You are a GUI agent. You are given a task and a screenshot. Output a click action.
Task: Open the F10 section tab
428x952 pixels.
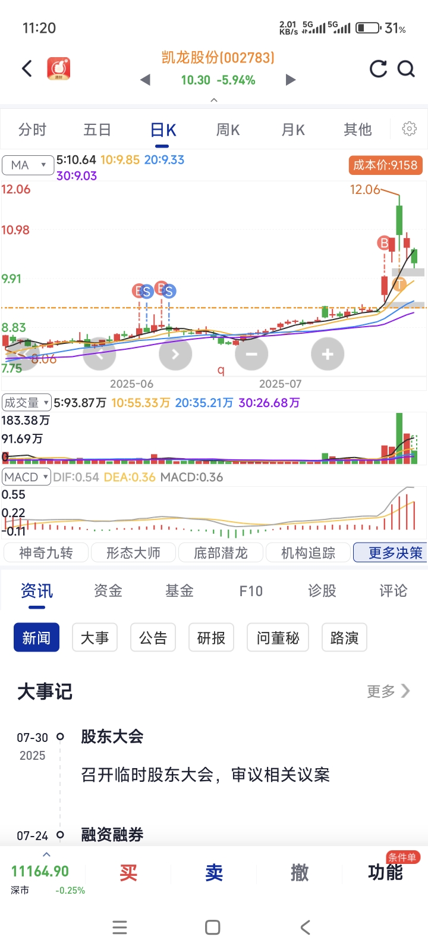coord(251,591)
